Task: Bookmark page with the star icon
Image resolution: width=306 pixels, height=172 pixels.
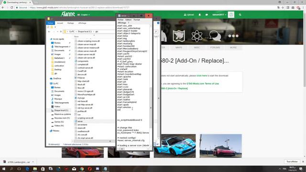Action: pos(283,8)
